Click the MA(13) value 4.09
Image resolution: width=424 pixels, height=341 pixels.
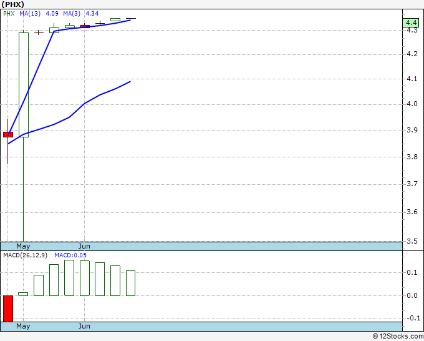pyautogui.click(x=52, y=14)
